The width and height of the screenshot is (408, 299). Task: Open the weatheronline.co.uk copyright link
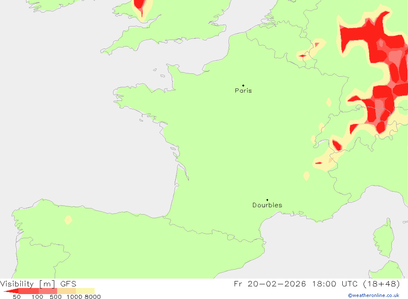coord(374,295)
